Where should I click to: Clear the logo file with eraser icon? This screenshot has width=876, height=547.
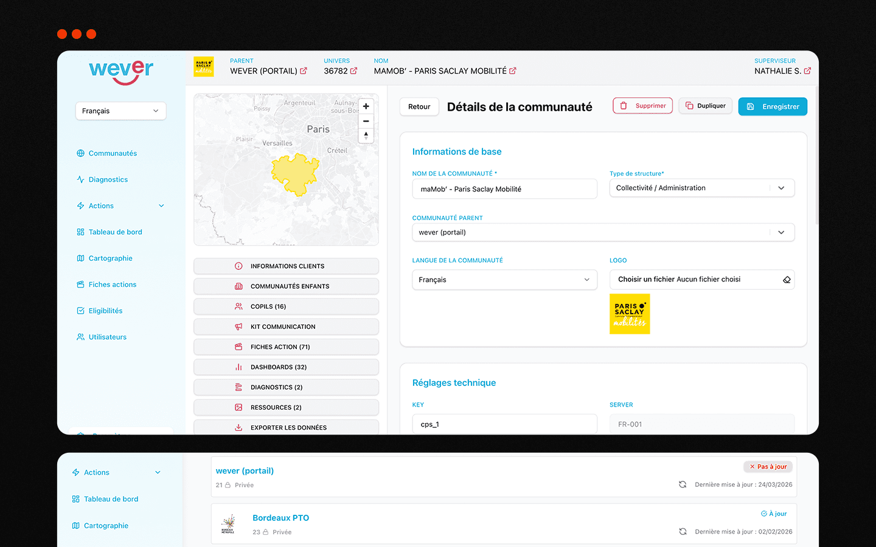787,280
